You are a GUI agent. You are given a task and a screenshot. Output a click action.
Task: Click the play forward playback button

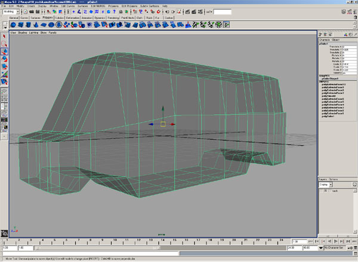[x=335, y=241]
